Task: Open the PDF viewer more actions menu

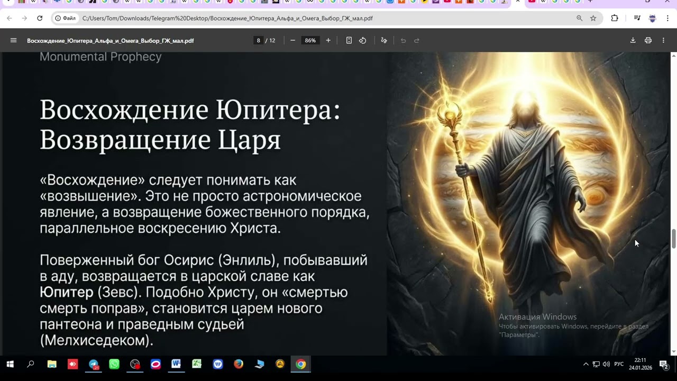Action: click(x=663, y=40)
